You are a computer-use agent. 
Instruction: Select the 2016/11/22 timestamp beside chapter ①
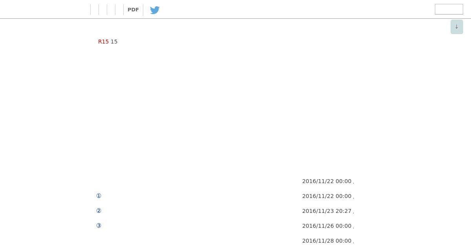[327, 196]
